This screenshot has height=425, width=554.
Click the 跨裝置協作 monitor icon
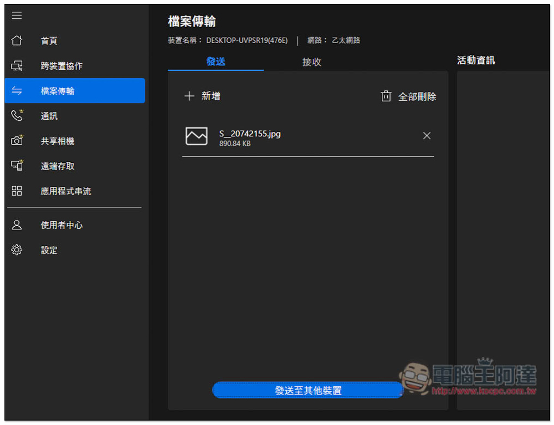17,66
